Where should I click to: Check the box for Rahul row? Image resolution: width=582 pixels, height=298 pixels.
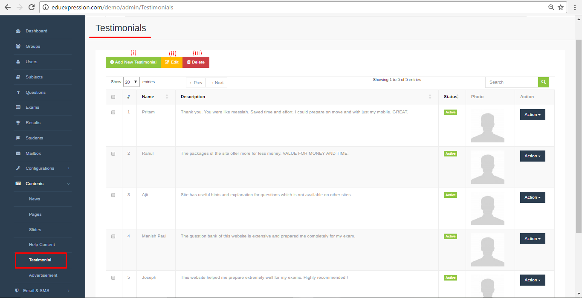(113, 154)
